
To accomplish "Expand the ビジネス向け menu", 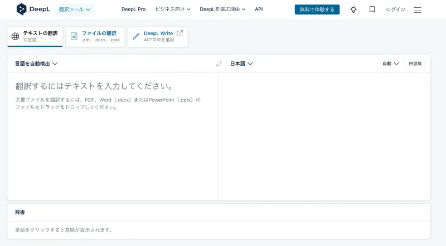I will tap(173, 9).
